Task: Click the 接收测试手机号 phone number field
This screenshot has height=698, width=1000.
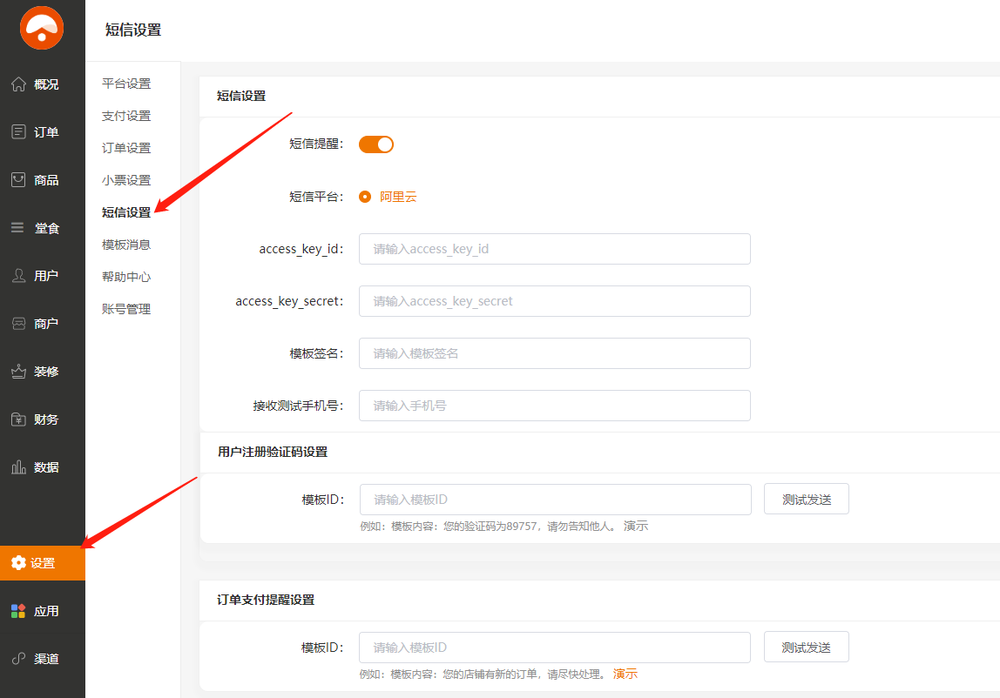Action: click(x=554, y=406)
